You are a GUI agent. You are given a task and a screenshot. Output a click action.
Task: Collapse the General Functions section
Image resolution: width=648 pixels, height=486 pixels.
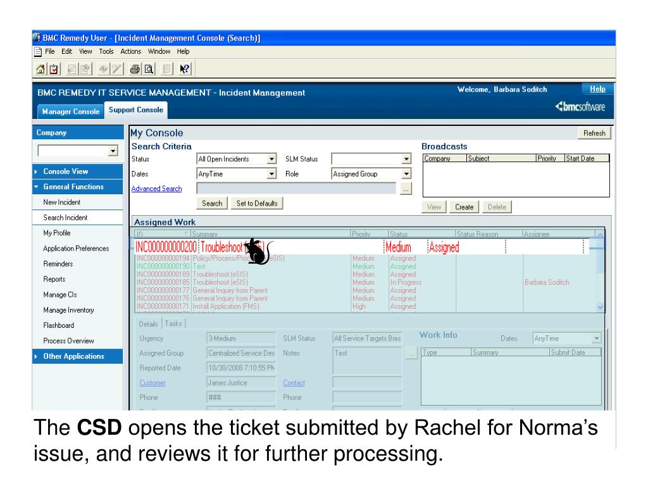point(78,187)
